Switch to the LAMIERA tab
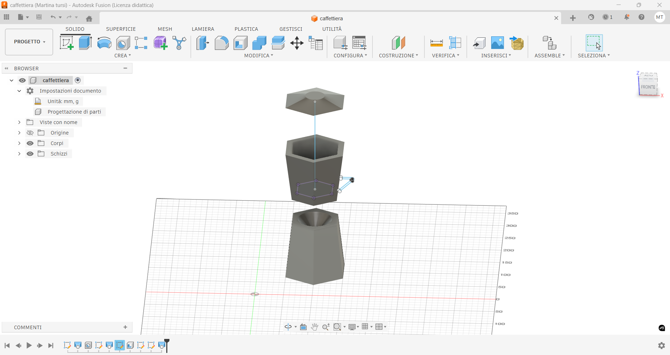 (203, 29)
